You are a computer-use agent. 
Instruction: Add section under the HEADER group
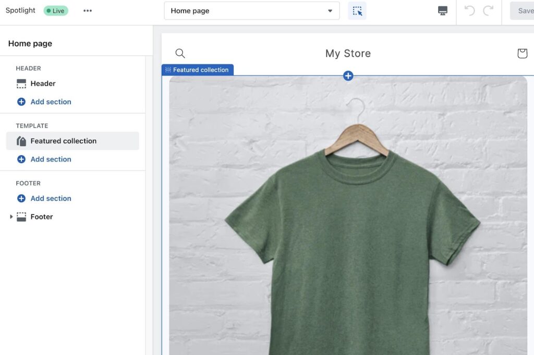51,102
